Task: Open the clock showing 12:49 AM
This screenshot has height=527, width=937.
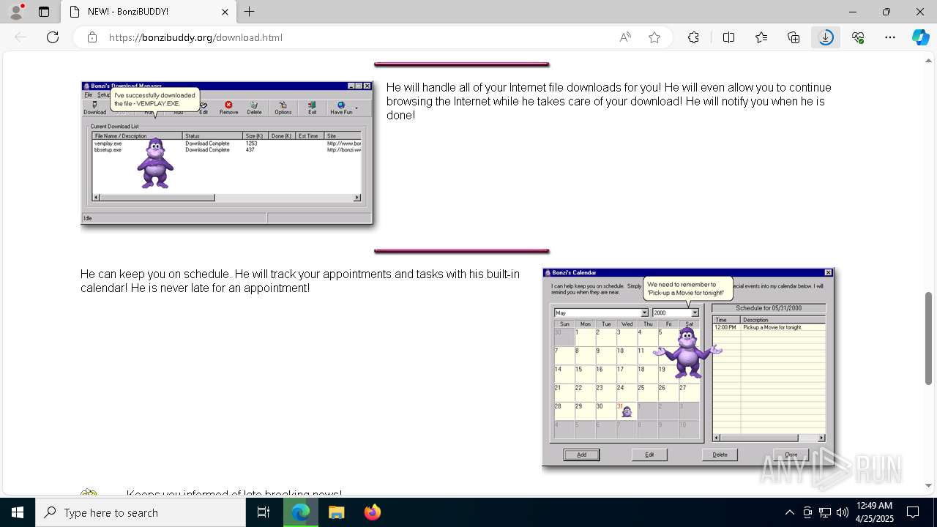Action: 874,512
